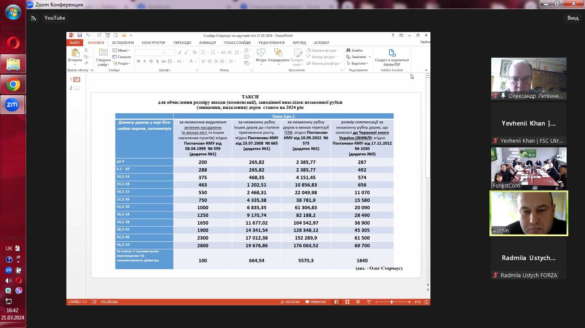Open the Section (Розділ) dropdown
This screenshot has width=585, height=328.
click(122, 63)
